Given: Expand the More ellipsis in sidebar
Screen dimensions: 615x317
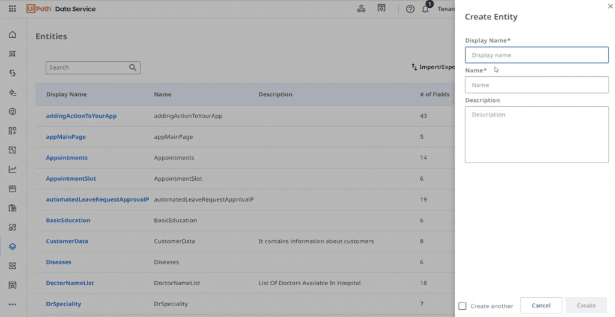Looking at the screenshot, I should pos(13,304).
